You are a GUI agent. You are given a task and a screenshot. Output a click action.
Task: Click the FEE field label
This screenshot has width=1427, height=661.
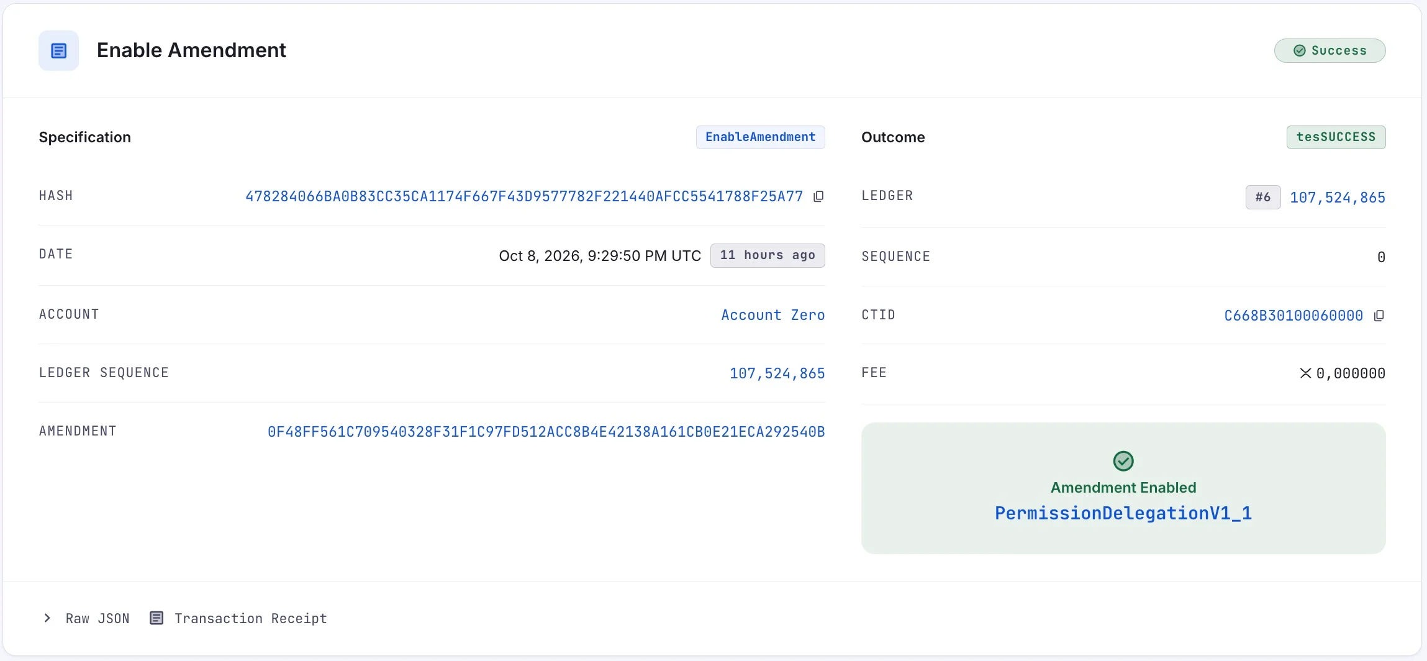pyautogui.click(x=874, y=373)
